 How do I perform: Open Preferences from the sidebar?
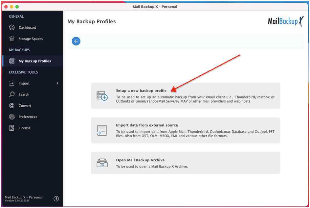pos(28,117)
